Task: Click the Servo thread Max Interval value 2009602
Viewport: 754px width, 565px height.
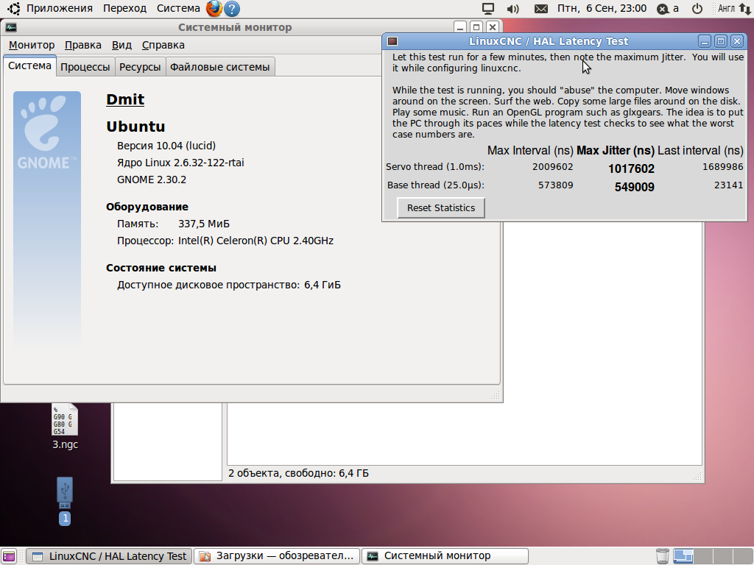Action: point(552,167)
